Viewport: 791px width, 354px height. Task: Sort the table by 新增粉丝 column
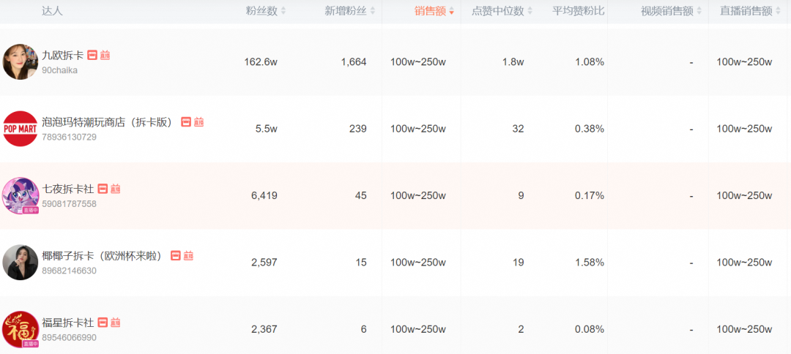click(x=350, y=11)
